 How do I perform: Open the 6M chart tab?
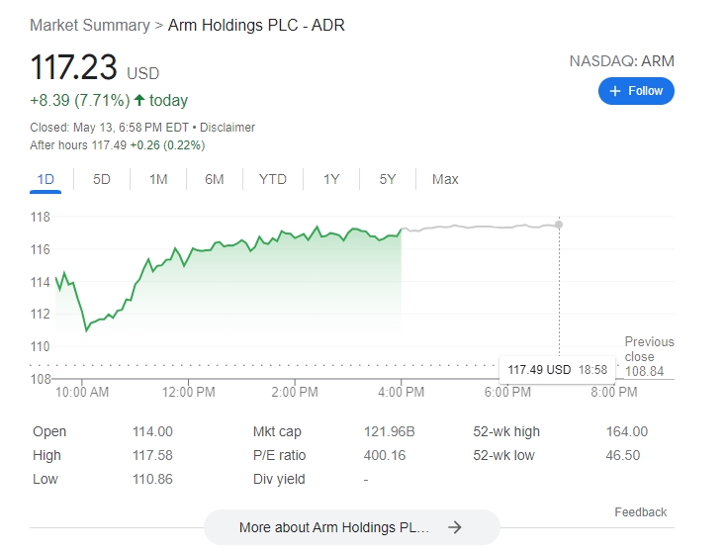(x=215, y=179)
